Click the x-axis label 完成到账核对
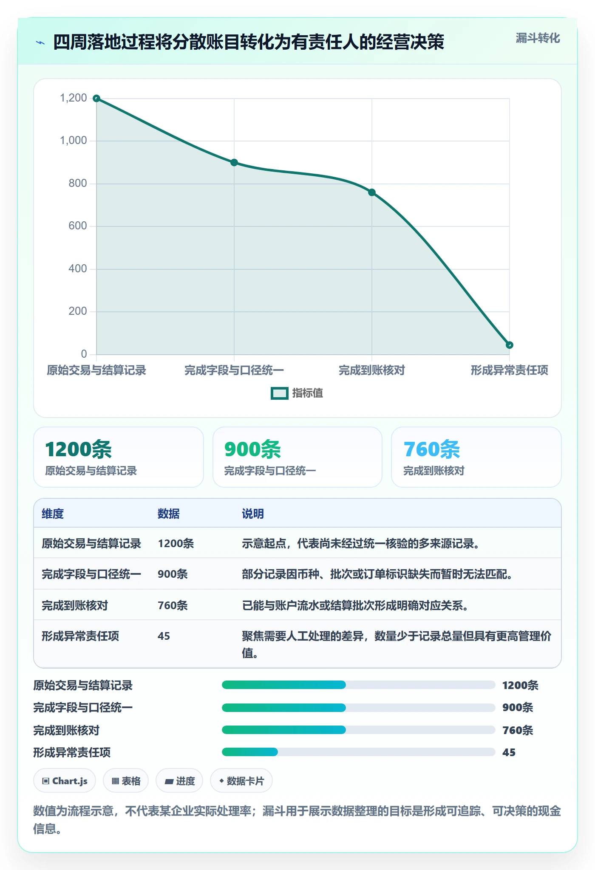Image resolution: width=595 pixels, height=870 pixels. pos(372,370)
